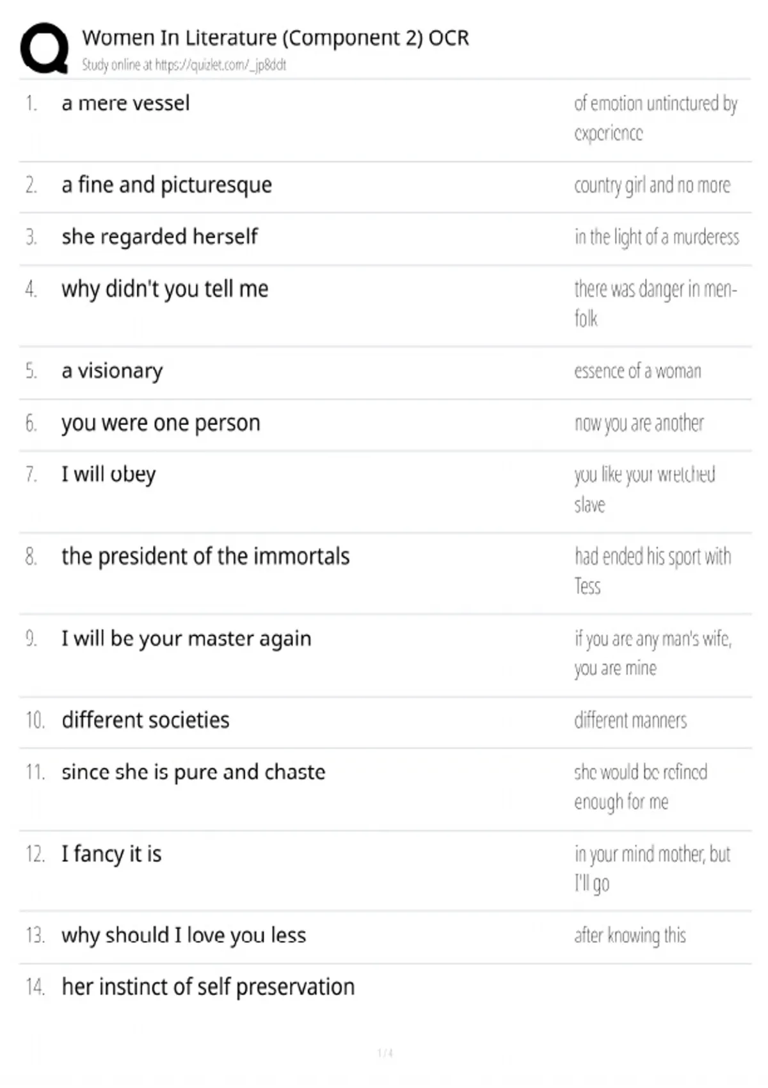Click 'her instinct of self preservation'
This screenshot has height=1088, width=768.
(208, 987)
